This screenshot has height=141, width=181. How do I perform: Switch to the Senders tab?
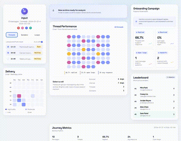pos(25,35)
